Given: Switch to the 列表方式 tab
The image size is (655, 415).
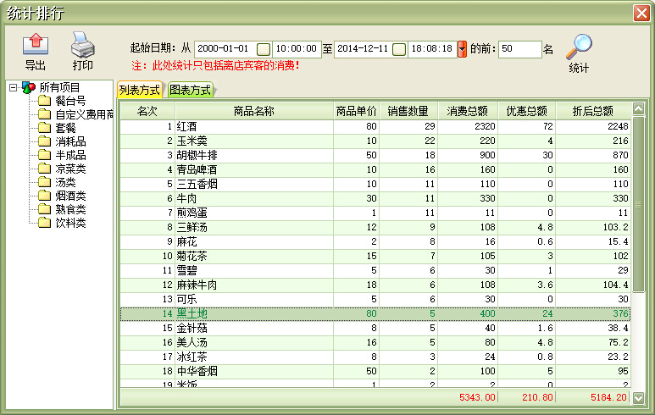Looking at the screenshot, I should coord(140,90).
